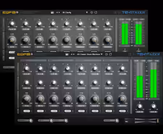Click the back window's reset circular-arrow icon
The width and height of the screenshot is (163, 134).
click(96, 12)
